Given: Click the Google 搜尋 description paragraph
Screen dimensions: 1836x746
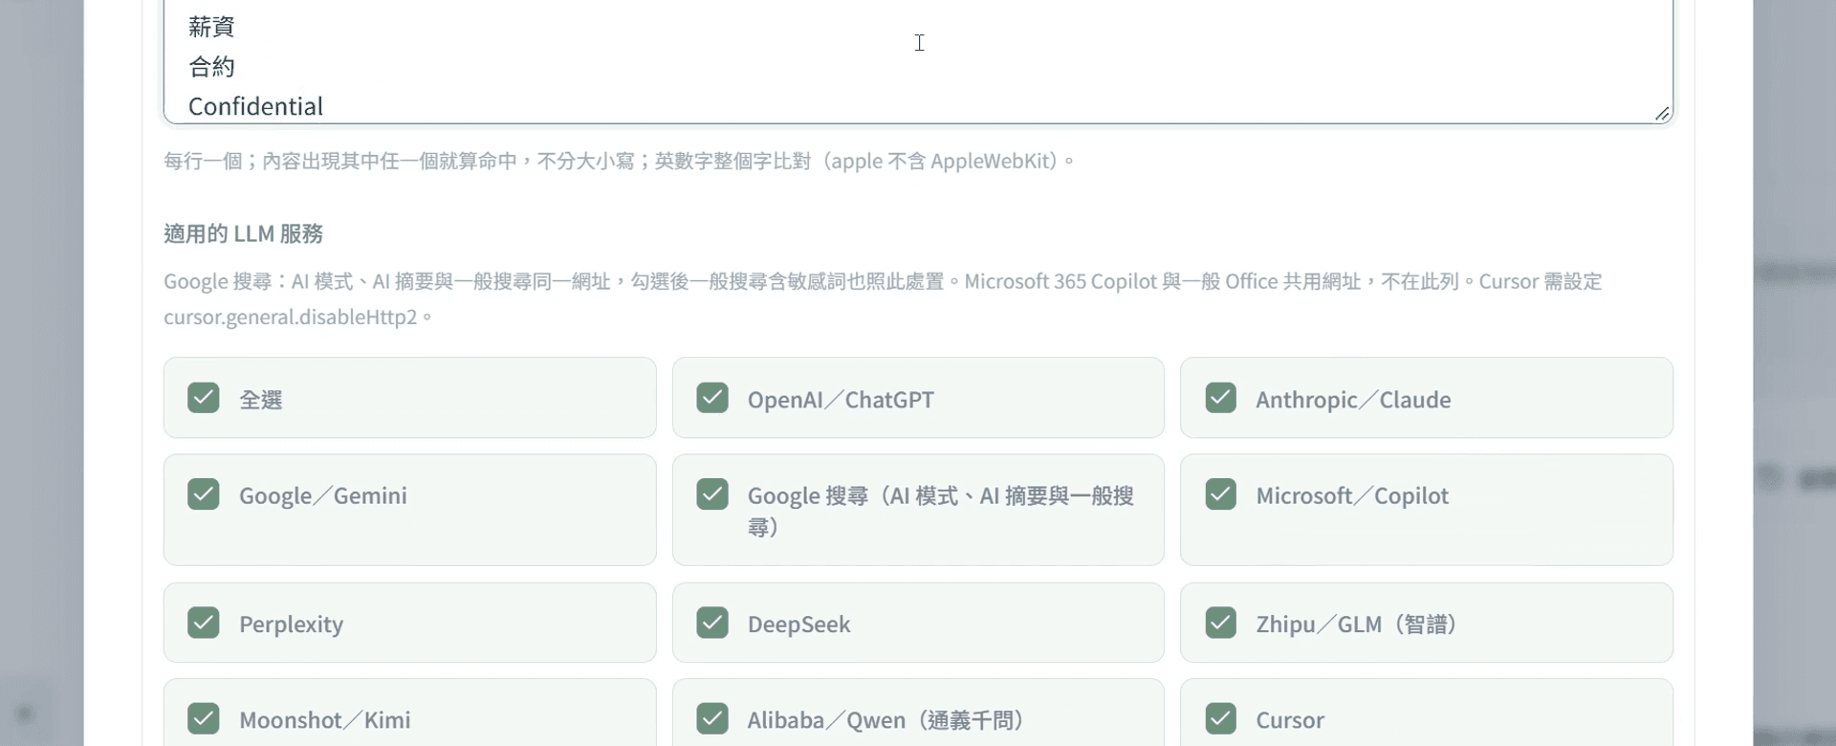Looking at the screenshot, I should pyautogui.click(x=883, y=298).
